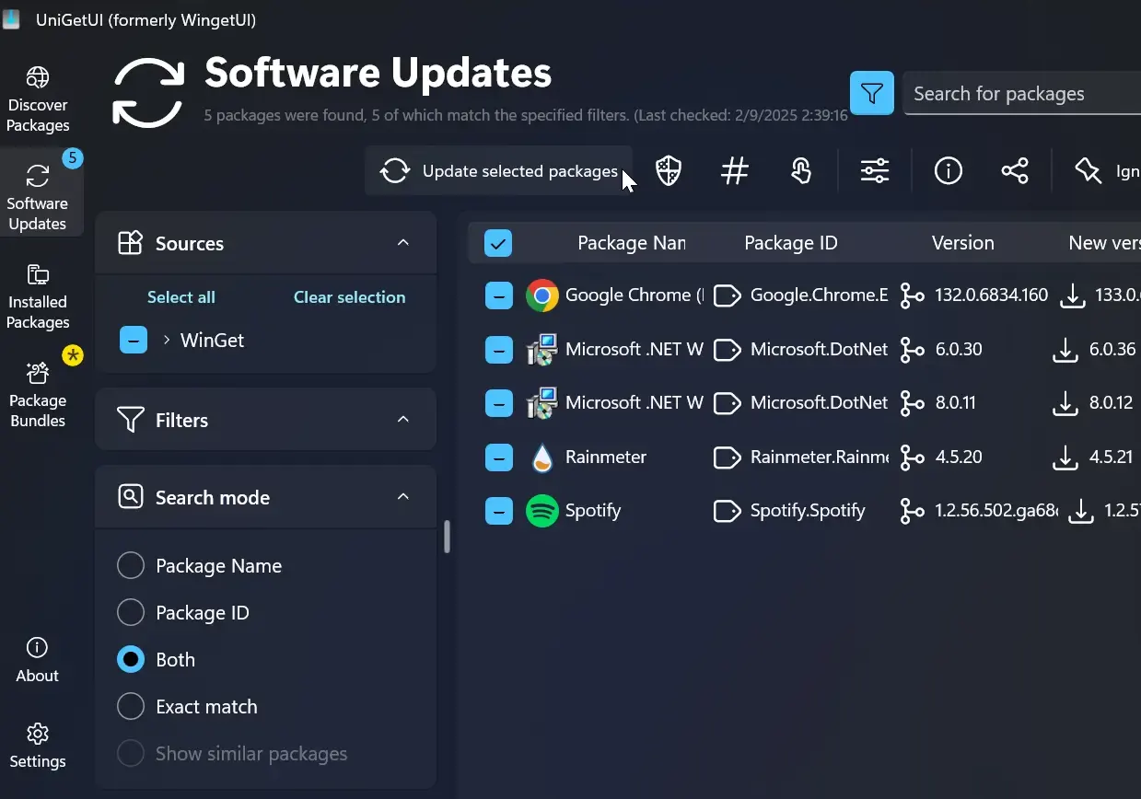The width and height of the screenshot is (1141, 799).
Task: Click the large reload updates icon
Action: (x=149, y=91)
